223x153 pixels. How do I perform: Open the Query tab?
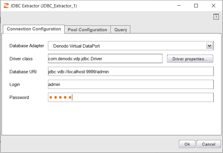121,30
